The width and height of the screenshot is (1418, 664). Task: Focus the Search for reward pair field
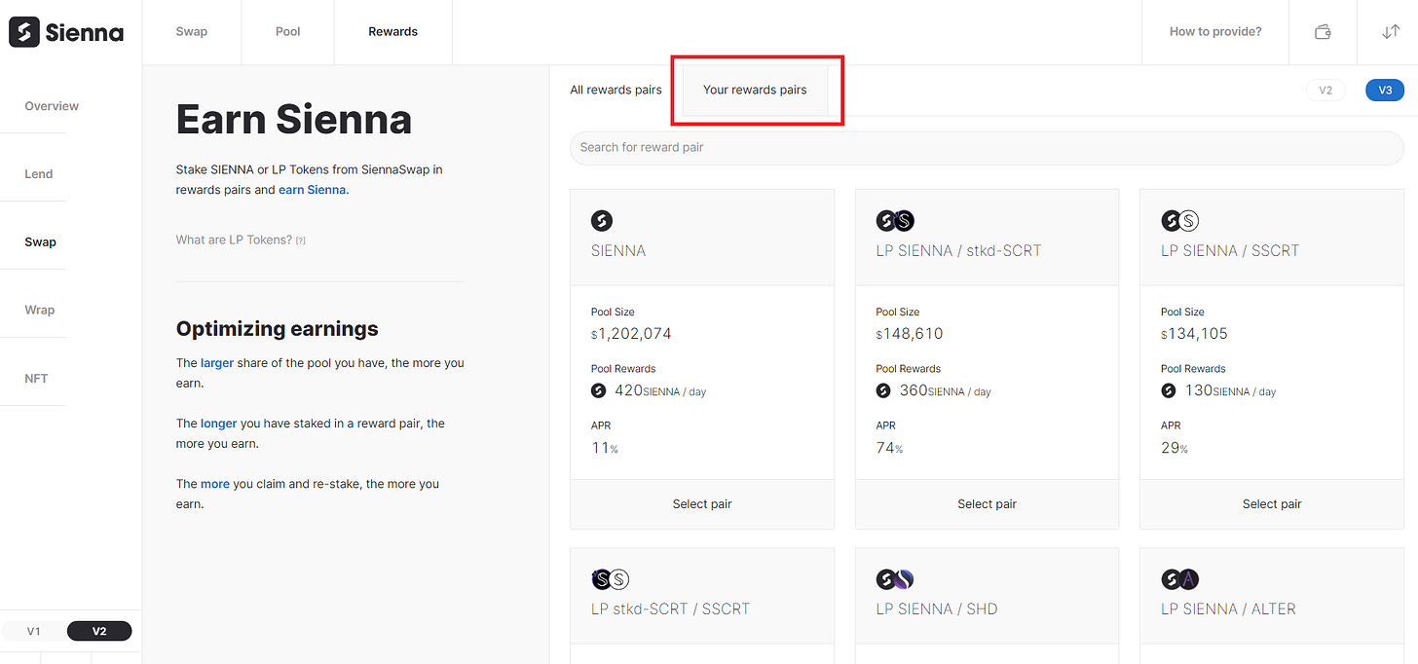click(987, 148)
